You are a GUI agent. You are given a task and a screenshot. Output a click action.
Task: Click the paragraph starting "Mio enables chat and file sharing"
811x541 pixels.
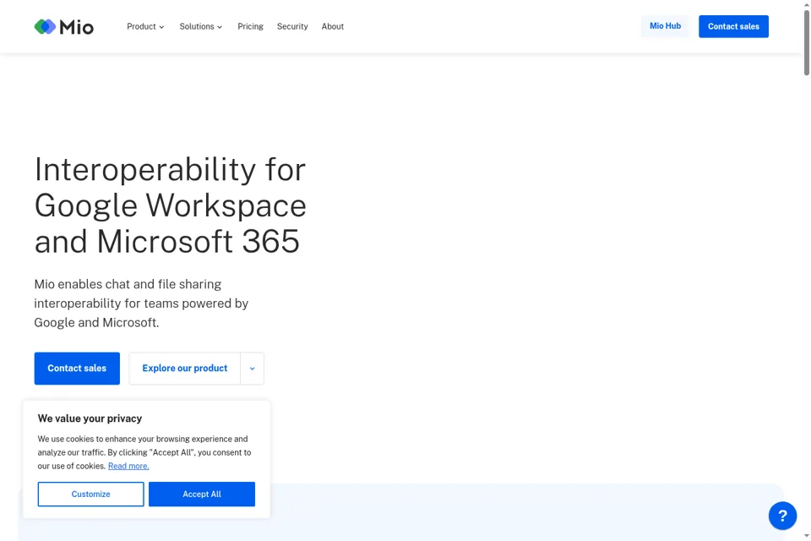tap(141, 303)
